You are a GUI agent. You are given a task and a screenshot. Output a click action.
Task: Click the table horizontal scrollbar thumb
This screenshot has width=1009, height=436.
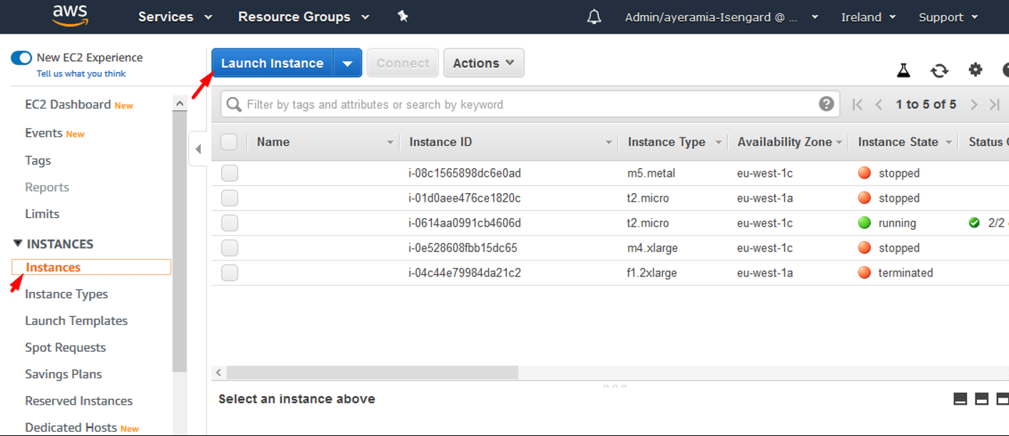click(372, 373)
